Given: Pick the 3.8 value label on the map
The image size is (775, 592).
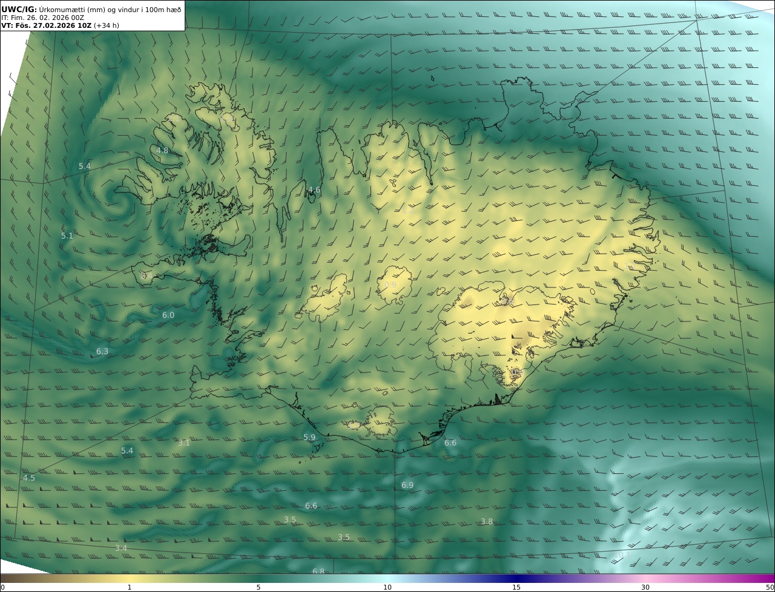Looking at the screenshot, I should tap(487, 521).
